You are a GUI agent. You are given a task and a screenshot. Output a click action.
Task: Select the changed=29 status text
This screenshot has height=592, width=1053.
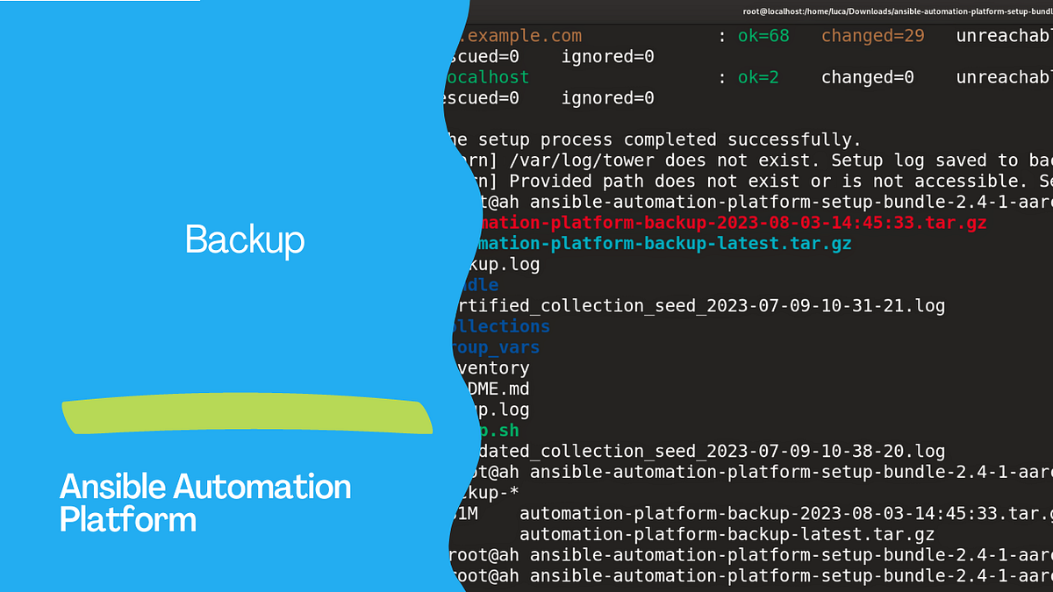pos(871,36)
